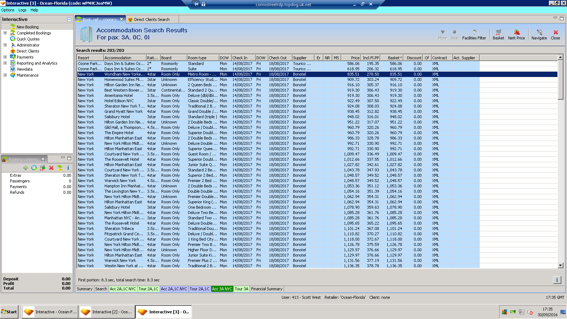This screenshot has width=567, height=319.
Task: Click palm tree island icon in Booking contents toolbar
Action: [60, 168]
